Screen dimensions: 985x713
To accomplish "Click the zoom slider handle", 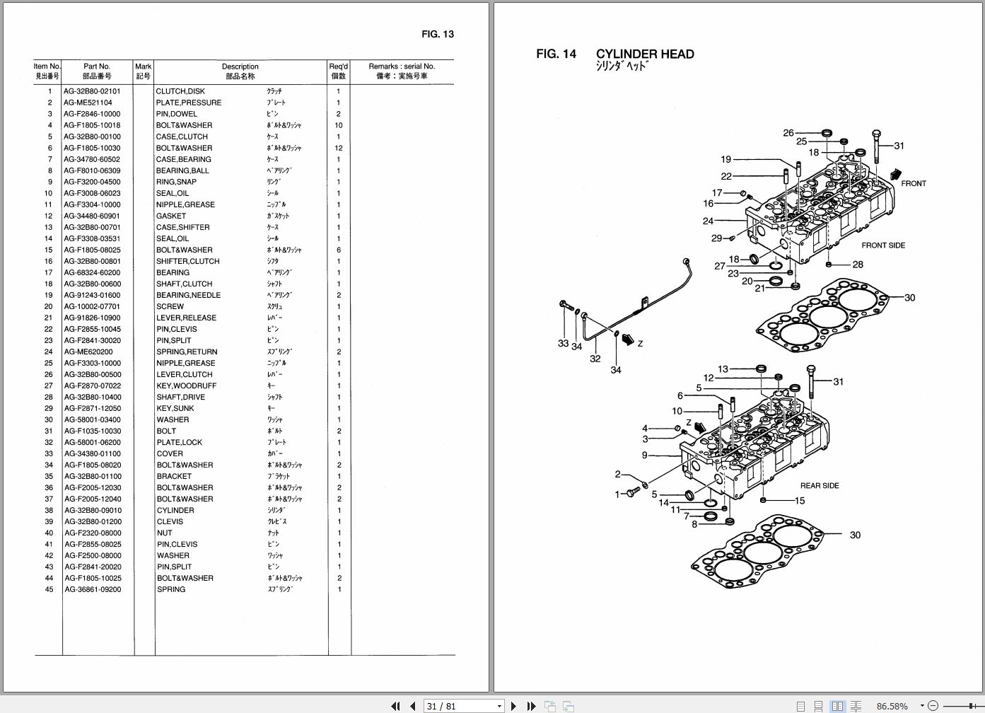I will pos(971,706).
